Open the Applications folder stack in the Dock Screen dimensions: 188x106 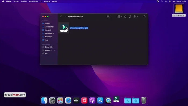pyautogui.click(x=128, y=100)
